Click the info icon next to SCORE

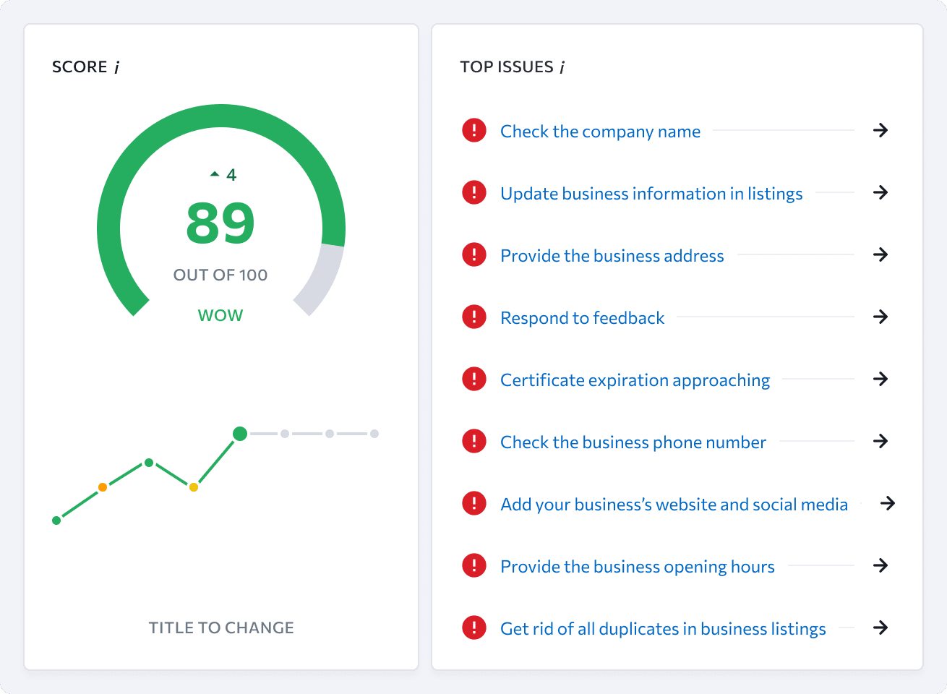click(116, 67)
